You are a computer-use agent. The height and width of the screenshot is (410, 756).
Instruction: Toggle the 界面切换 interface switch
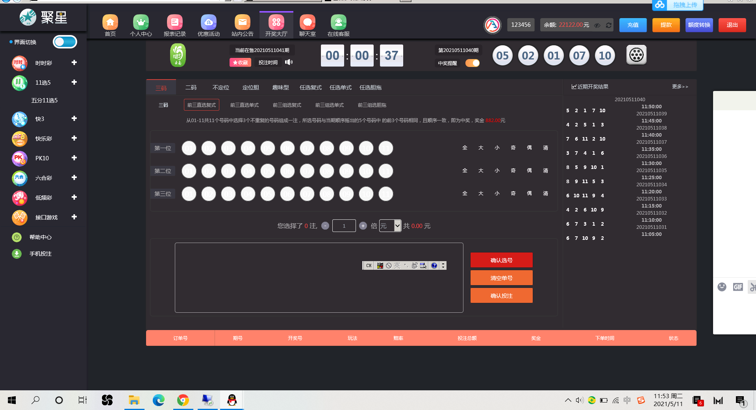65,42
